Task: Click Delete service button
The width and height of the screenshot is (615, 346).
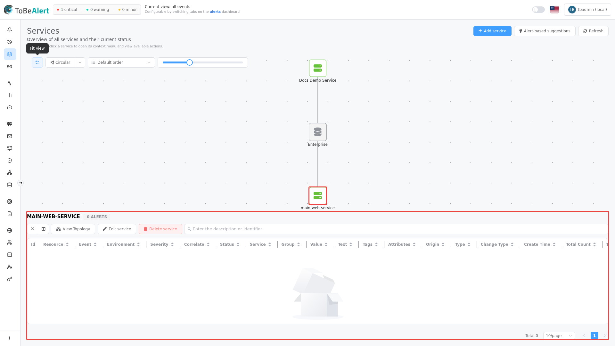Action: pos(160,229)
